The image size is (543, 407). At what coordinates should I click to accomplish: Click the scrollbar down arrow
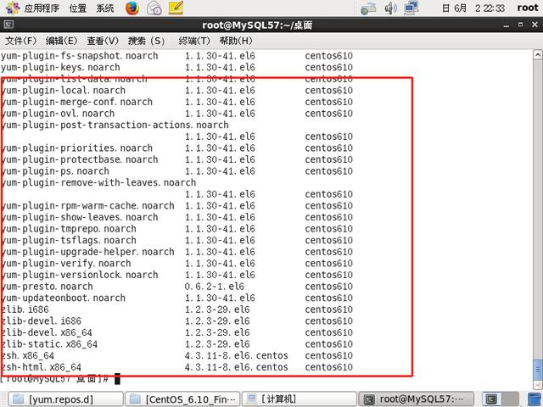click(x=537, y=385)
